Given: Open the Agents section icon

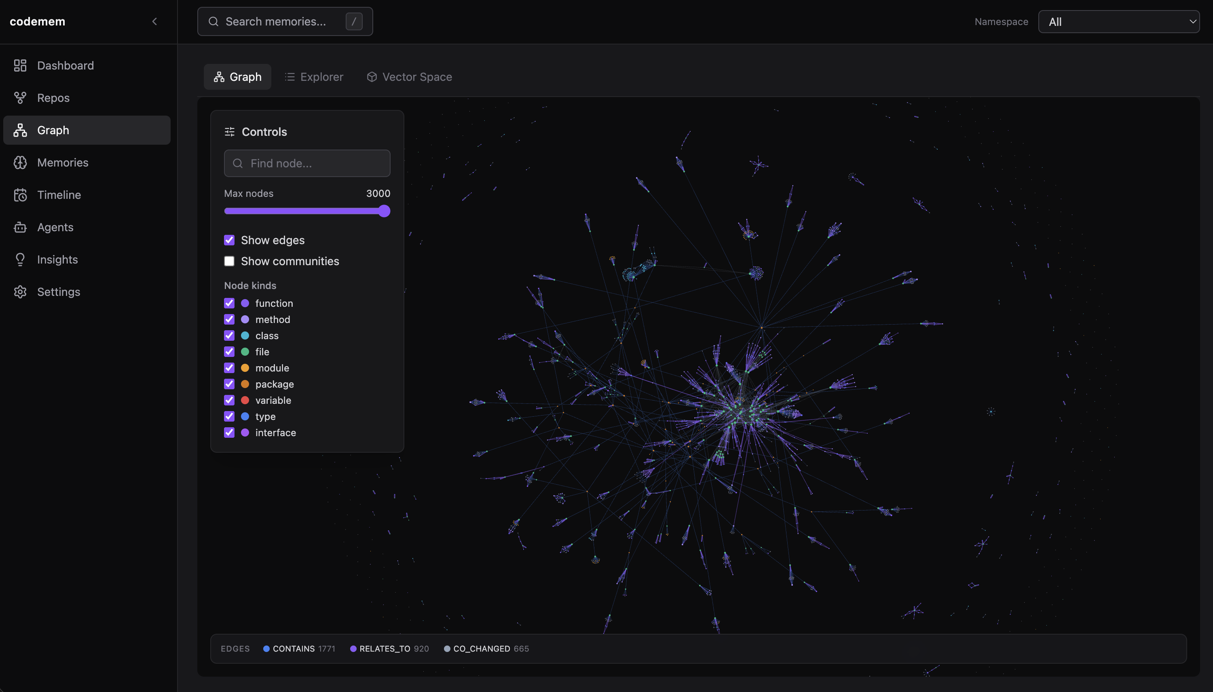Looking at the screenshot, I should (x=19, y=227).
